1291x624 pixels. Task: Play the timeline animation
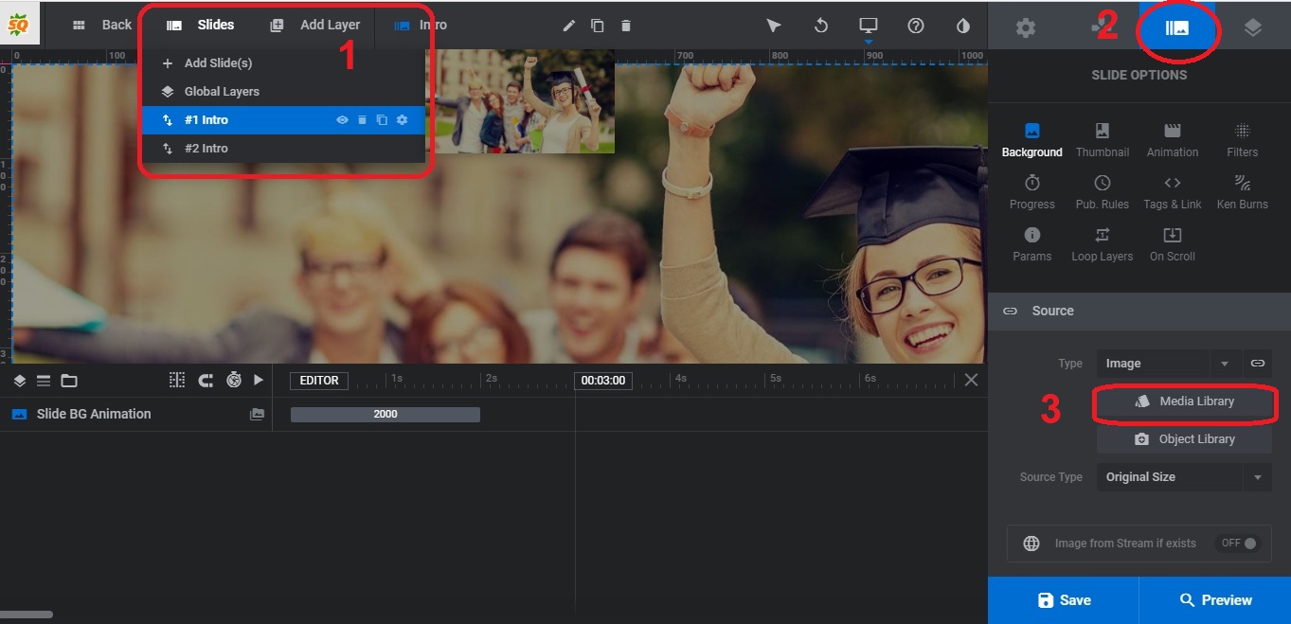[x=259, y=381]
